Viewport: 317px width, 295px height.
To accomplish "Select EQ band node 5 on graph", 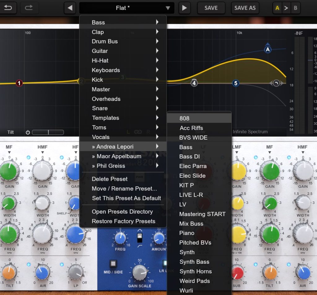I will (236, 83).
